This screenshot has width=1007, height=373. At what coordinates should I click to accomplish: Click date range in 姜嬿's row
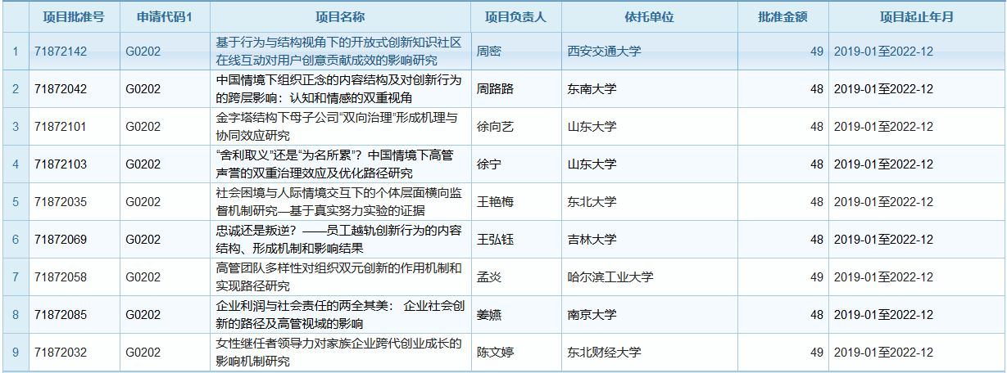(x=883, y=315)
